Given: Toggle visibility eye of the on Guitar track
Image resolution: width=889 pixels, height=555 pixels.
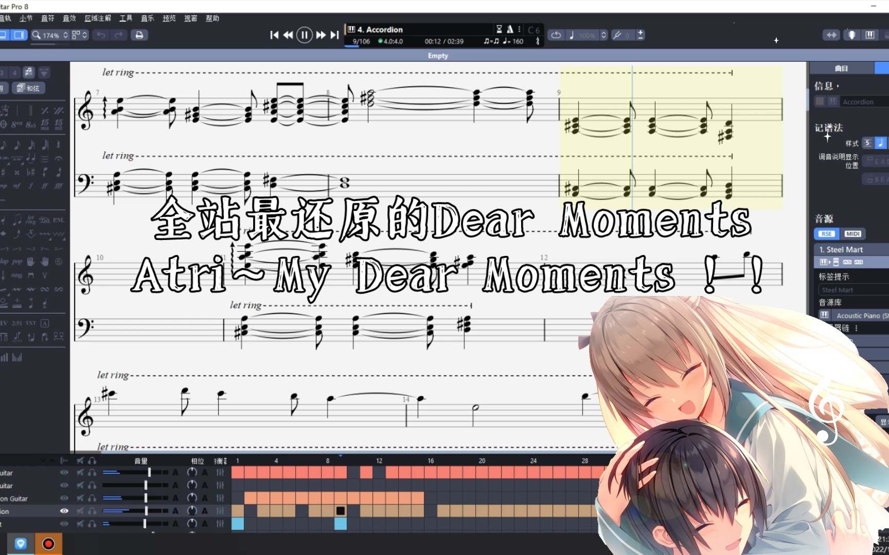Looking at the screenshot, I should 64,498.
